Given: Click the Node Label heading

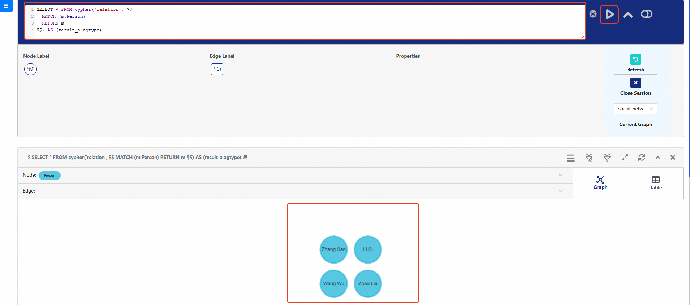Looking at the screenshot, I should 36,56.
